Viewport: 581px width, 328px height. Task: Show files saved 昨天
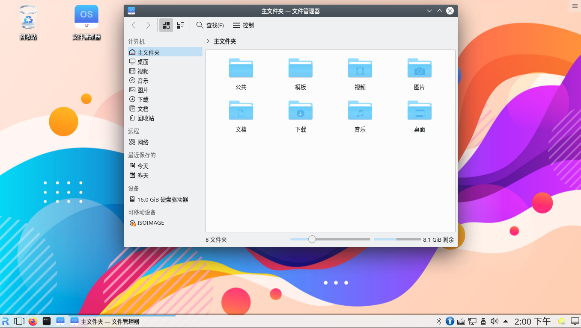pyautogui.click(x=165, y=175)
